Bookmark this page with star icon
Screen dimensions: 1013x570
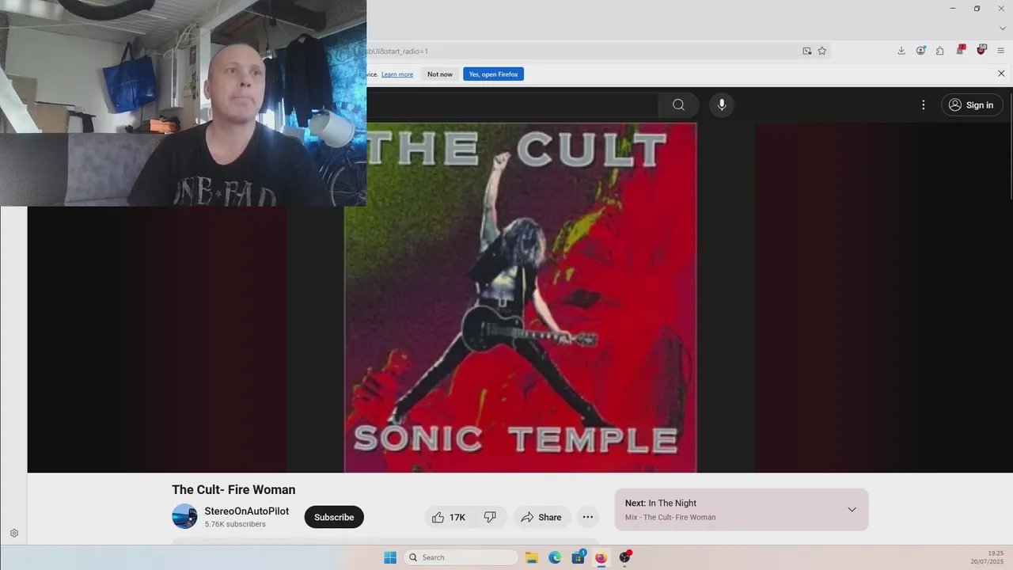click(822, 51)
